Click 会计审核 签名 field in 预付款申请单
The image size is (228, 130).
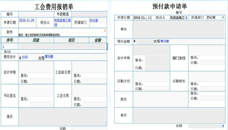coord(157,61)
